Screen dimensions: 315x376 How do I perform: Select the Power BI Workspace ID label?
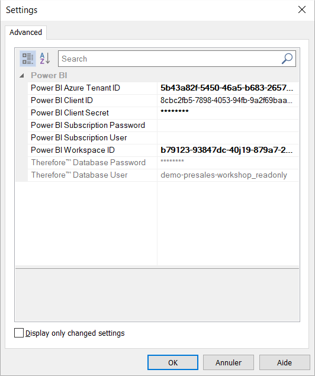coord(73,150)
